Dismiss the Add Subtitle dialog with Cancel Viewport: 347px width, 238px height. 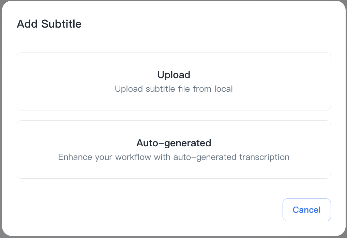click(x=306, y=210)
